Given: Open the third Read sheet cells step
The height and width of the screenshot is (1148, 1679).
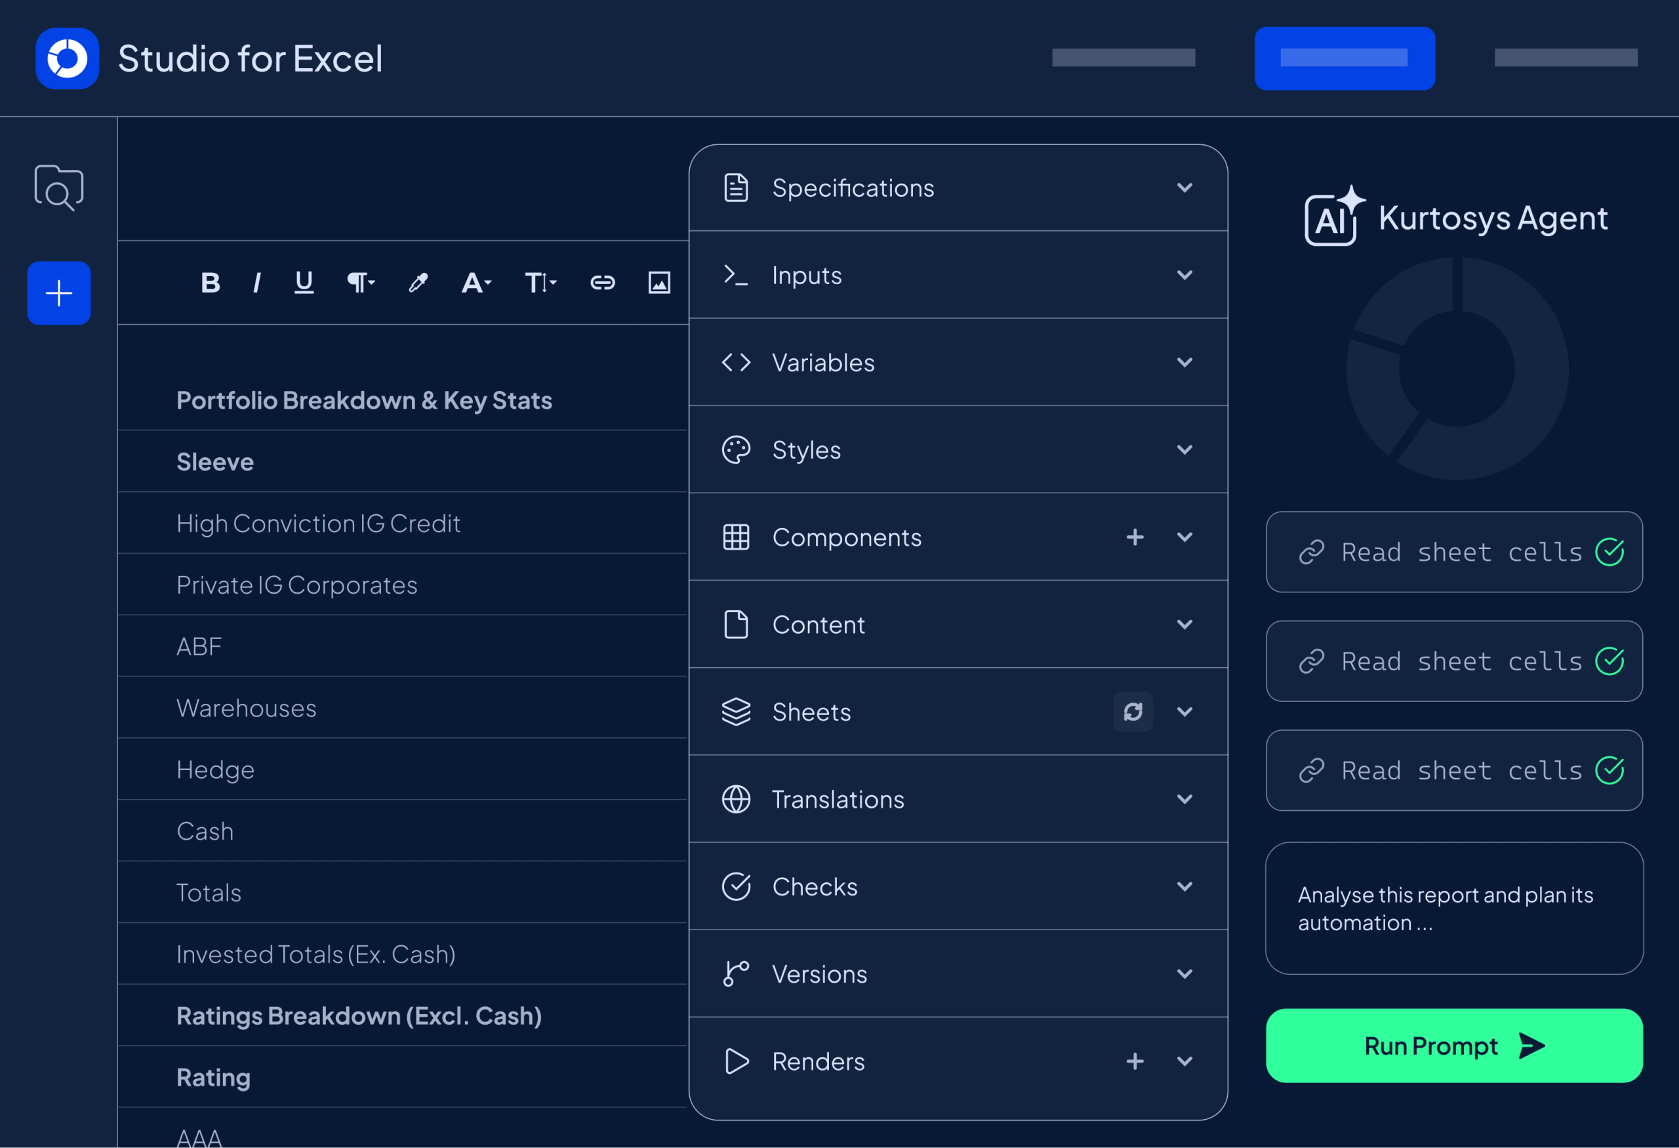Looking at the screenshot, I should coord(1454,771).
